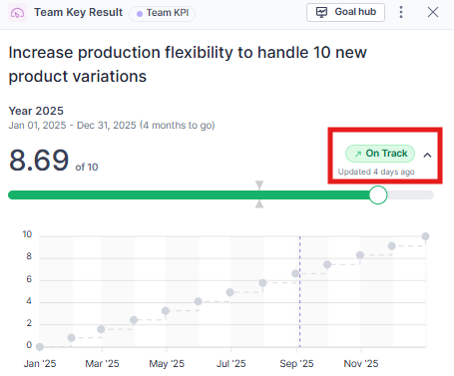Viewport: 454px width, 376px height.
Task: Click the presentation icon in Goal hub button
Action: pyautogui.click(x=321, y=12)
